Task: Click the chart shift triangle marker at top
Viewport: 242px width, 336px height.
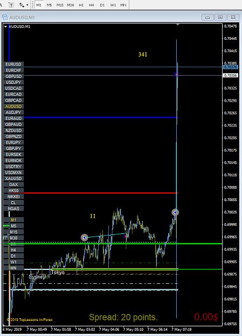Action: (177, 25)
